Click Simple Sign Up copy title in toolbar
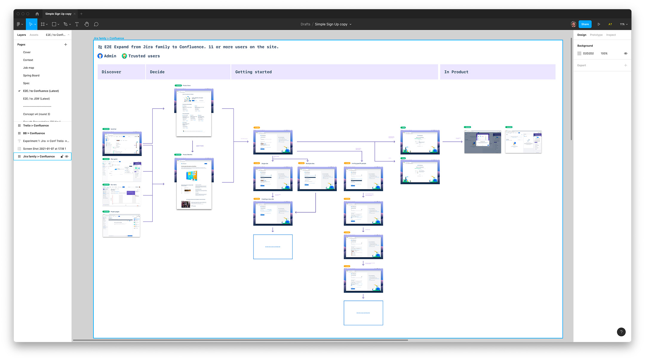This screenshot has height=360, width=645. 331,24
